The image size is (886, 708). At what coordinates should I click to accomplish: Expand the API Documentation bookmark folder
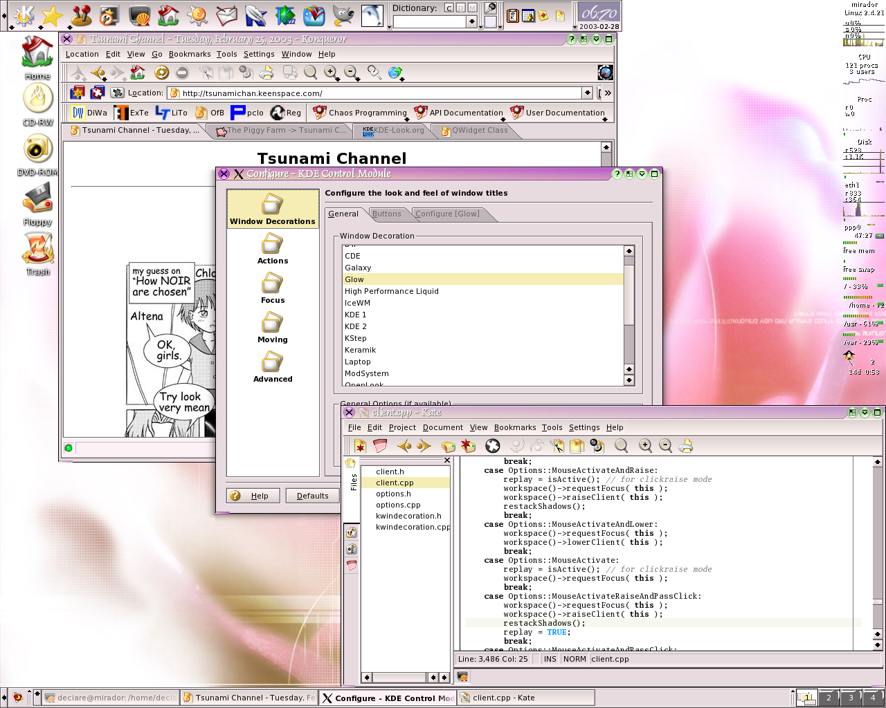[x=458, y=113]
